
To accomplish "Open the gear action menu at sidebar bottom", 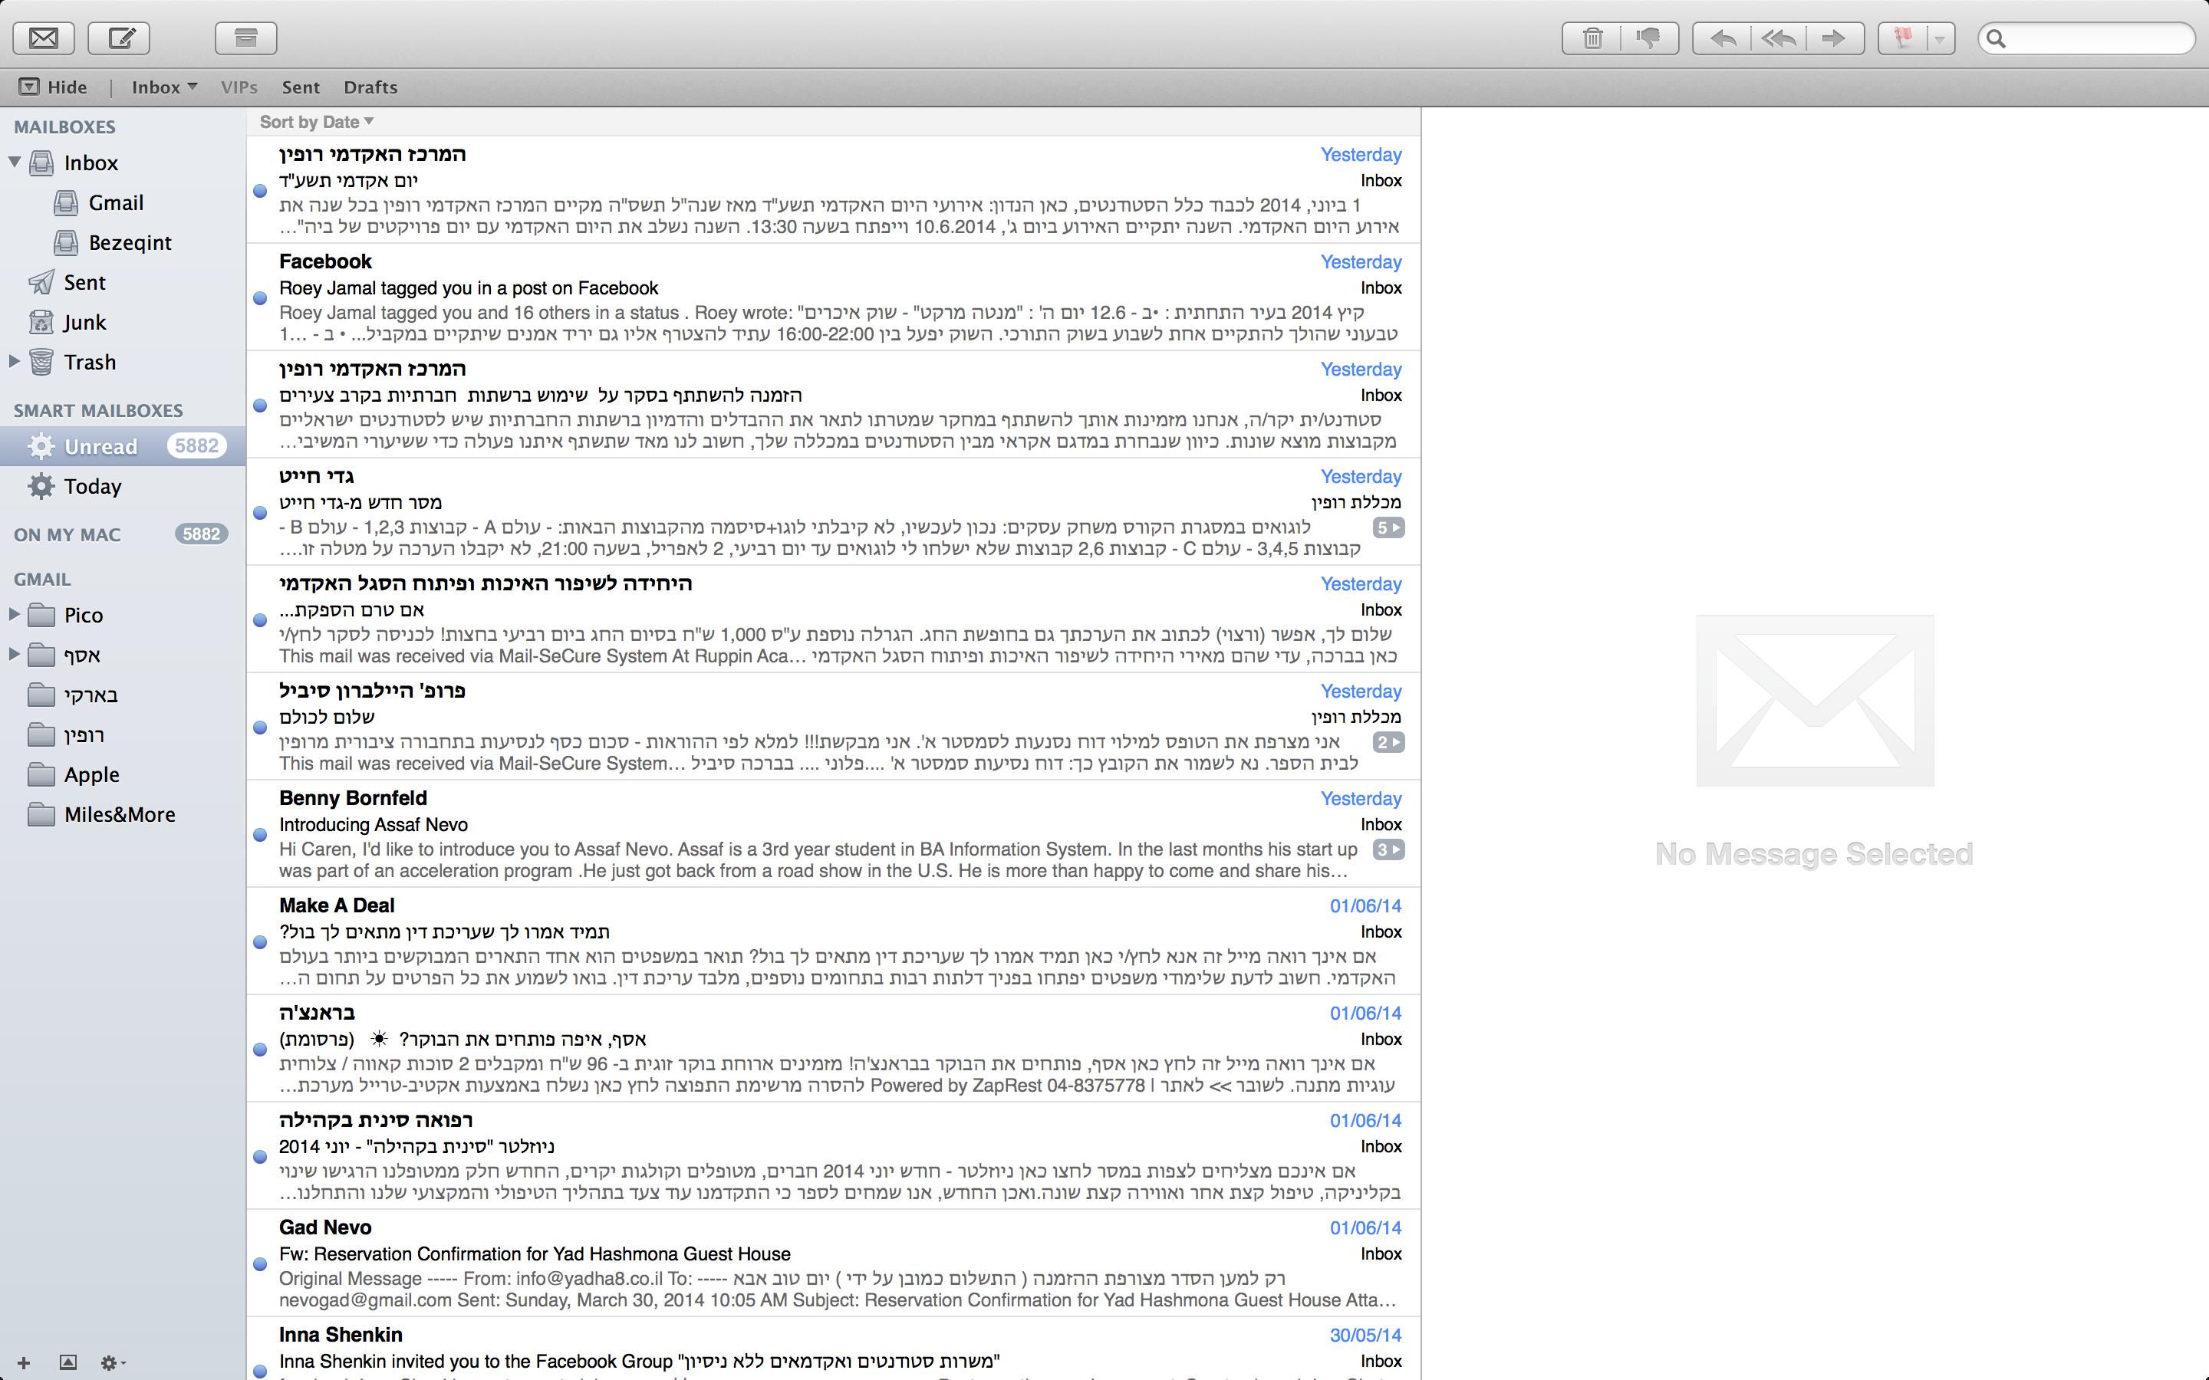I will point(112,1362).
